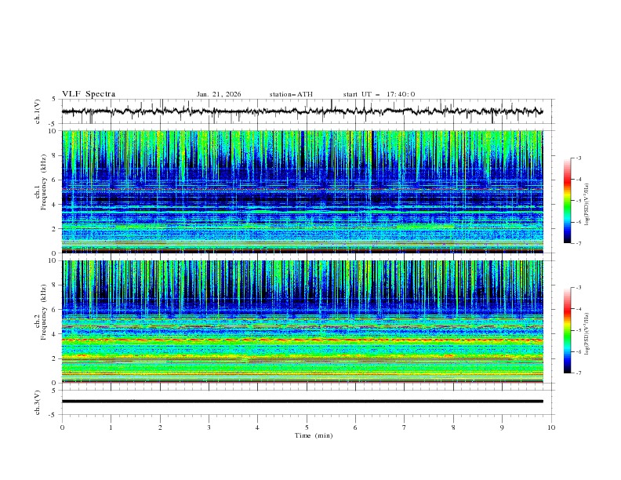Image resolution: width=621 pixels, height=480 pixels.
Task: Click the "-7" label on ch.2 color bar
Action: [x=579, y=373]
